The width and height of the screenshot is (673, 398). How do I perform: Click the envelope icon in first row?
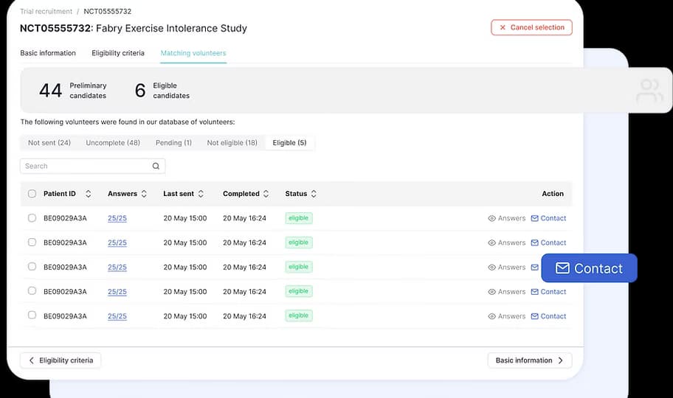pyautogui.click(x=535, y=218)
